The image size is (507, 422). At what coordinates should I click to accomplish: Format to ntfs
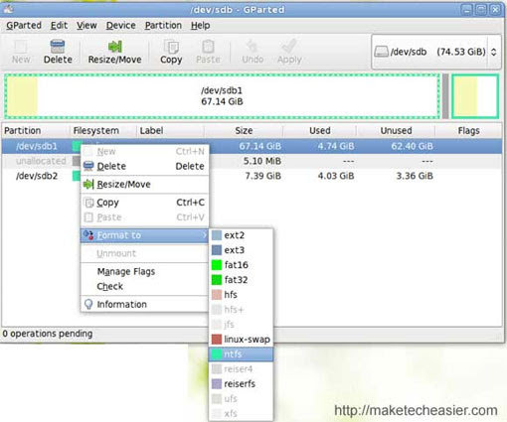point(241,354)
